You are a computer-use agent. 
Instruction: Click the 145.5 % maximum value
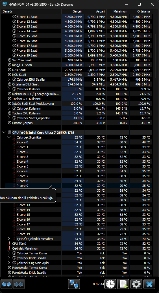pyautogui.click(x=121, y=108)
